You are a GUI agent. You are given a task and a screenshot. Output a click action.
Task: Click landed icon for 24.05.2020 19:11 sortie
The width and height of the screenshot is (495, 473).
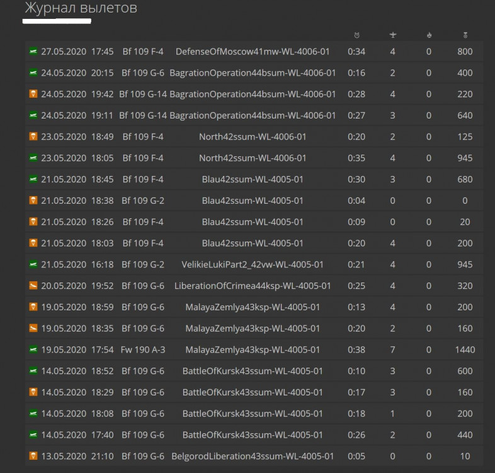pyautogui.click(x=33, y=115)
